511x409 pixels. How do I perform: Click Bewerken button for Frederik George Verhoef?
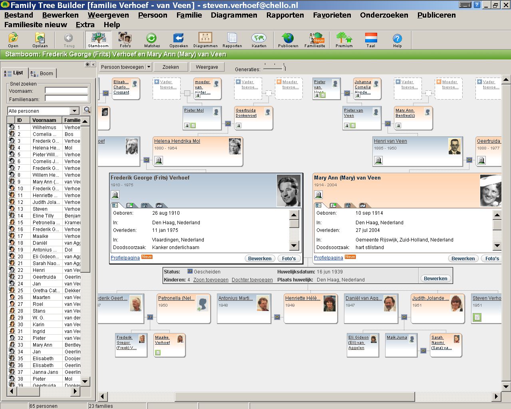[260, 259]
